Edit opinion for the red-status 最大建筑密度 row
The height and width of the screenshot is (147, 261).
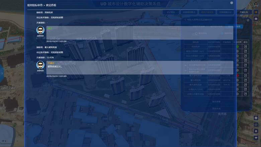(x=245, y=76)
